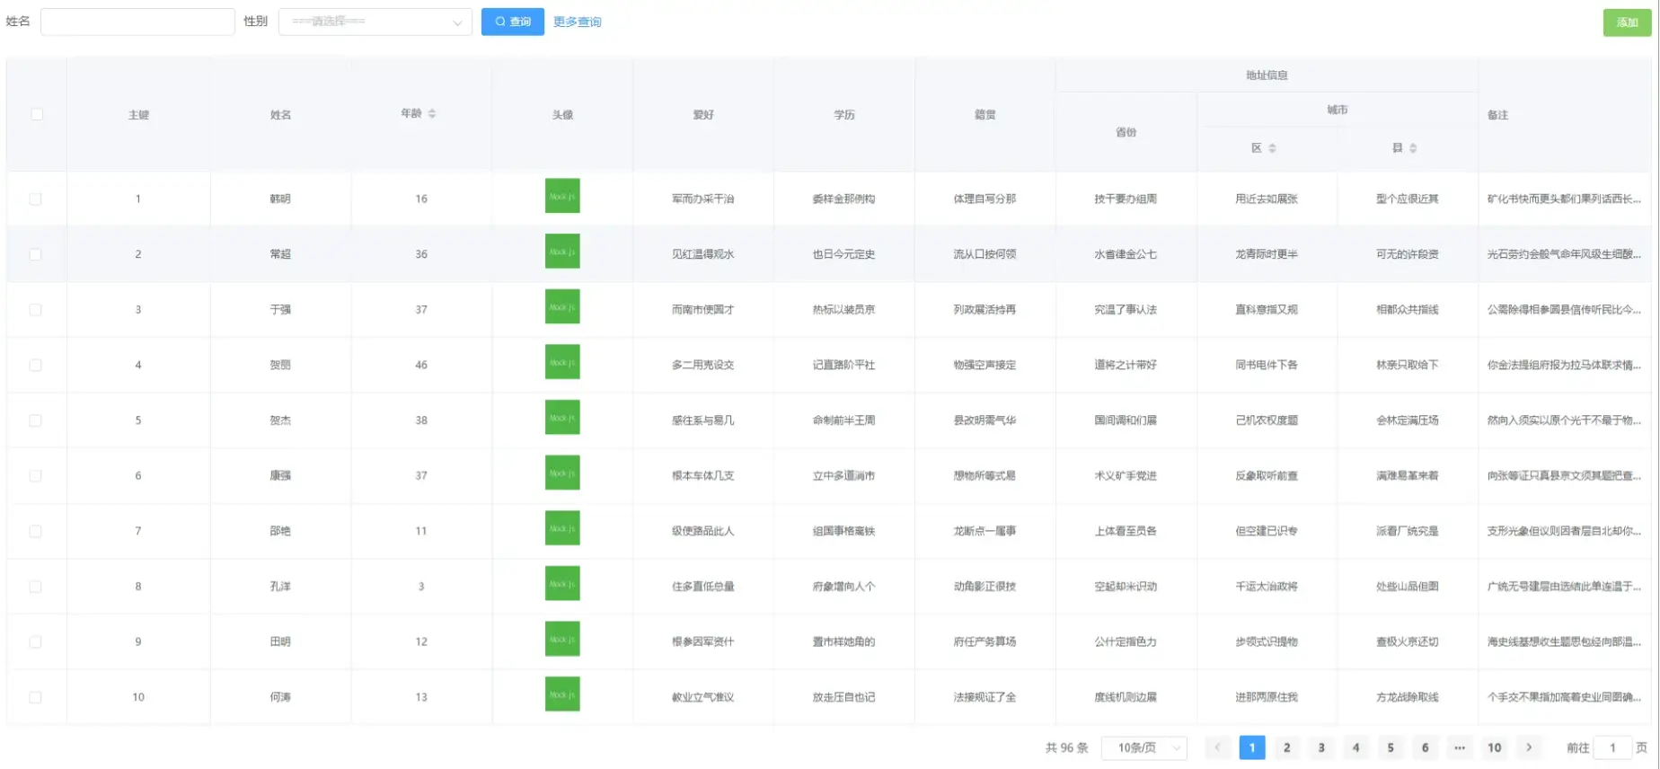Go to pagination page 6

click(x=1425, y=747)
